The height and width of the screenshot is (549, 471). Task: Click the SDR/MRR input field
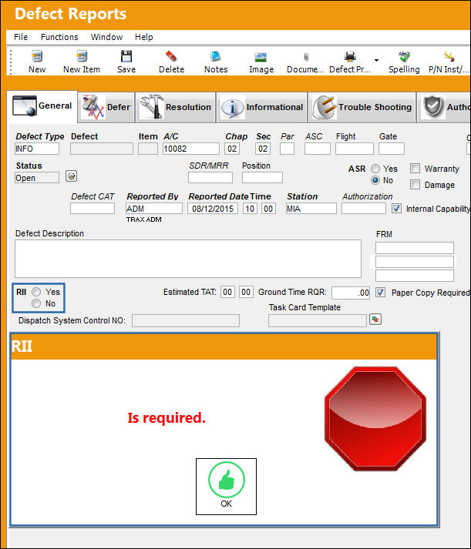tap(210, 178)
